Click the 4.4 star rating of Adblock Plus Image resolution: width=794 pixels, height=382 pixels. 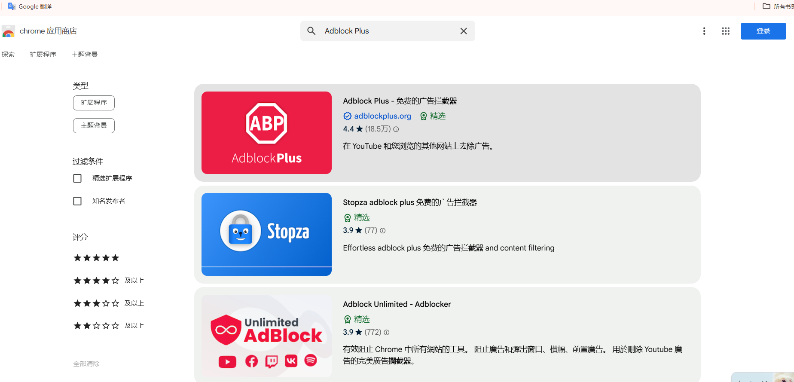[353, 129]
